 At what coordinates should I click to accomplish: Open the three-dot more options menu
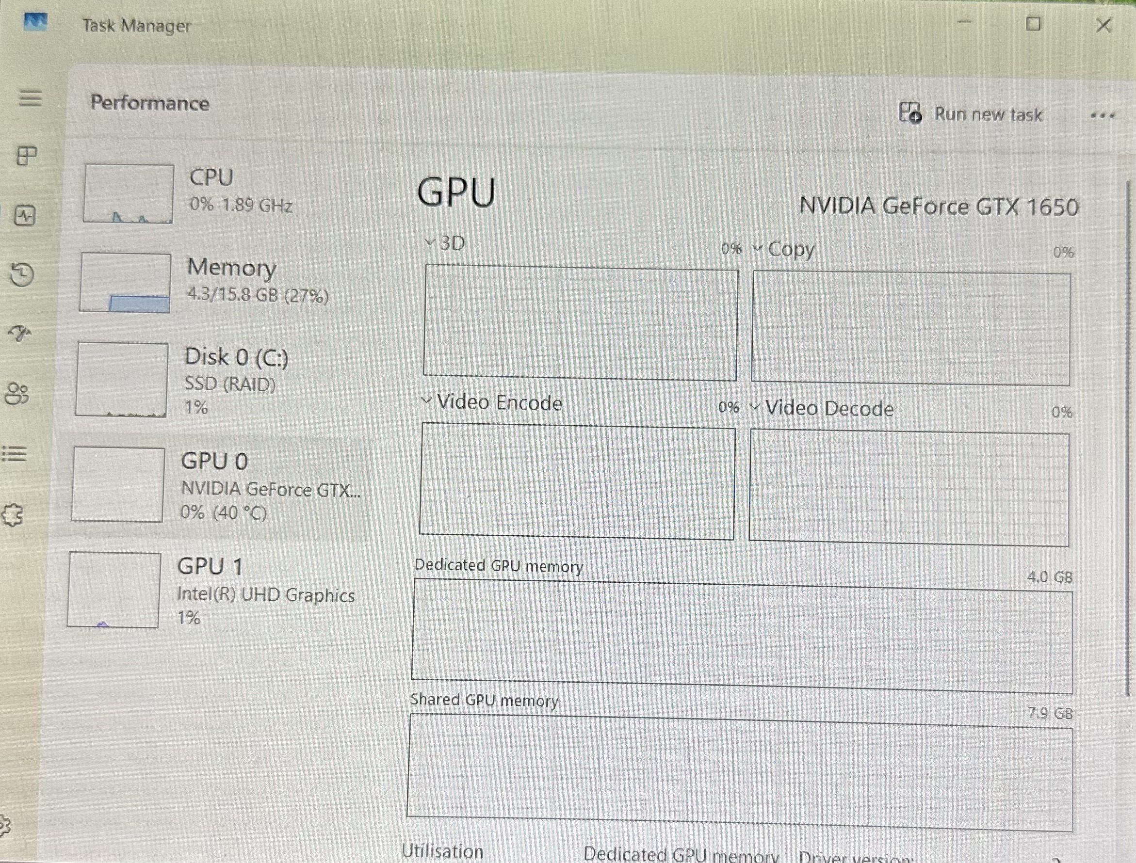pos(1103,115)
